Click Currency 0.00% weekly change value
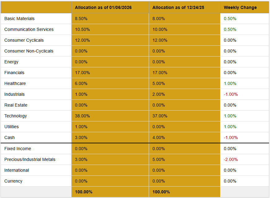This screenshot has width=270, height=198. pos(230,181)
